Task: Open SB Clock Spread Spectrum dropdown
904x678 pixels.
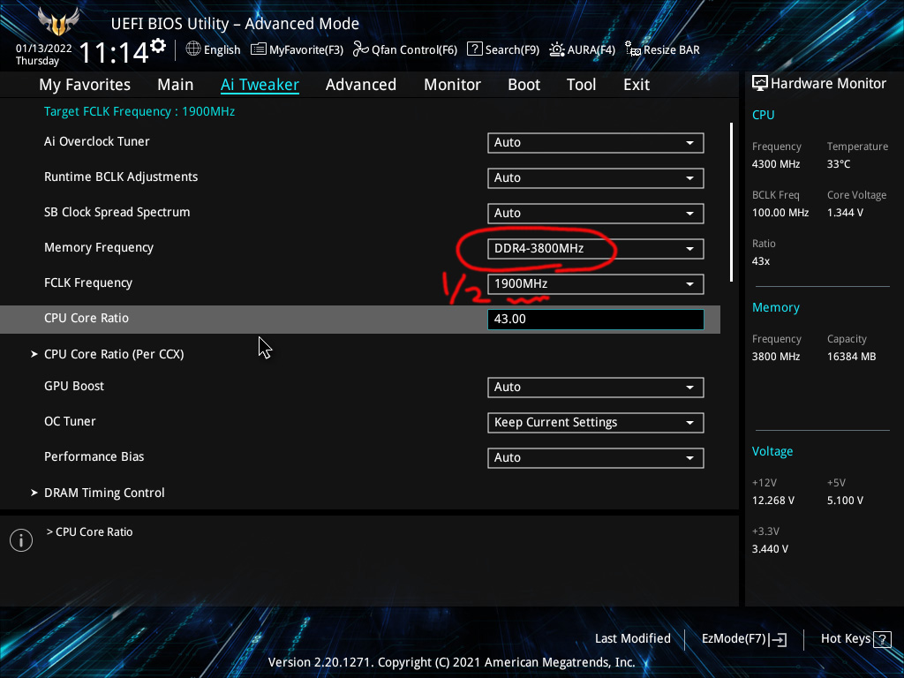Action: (596, 214)
